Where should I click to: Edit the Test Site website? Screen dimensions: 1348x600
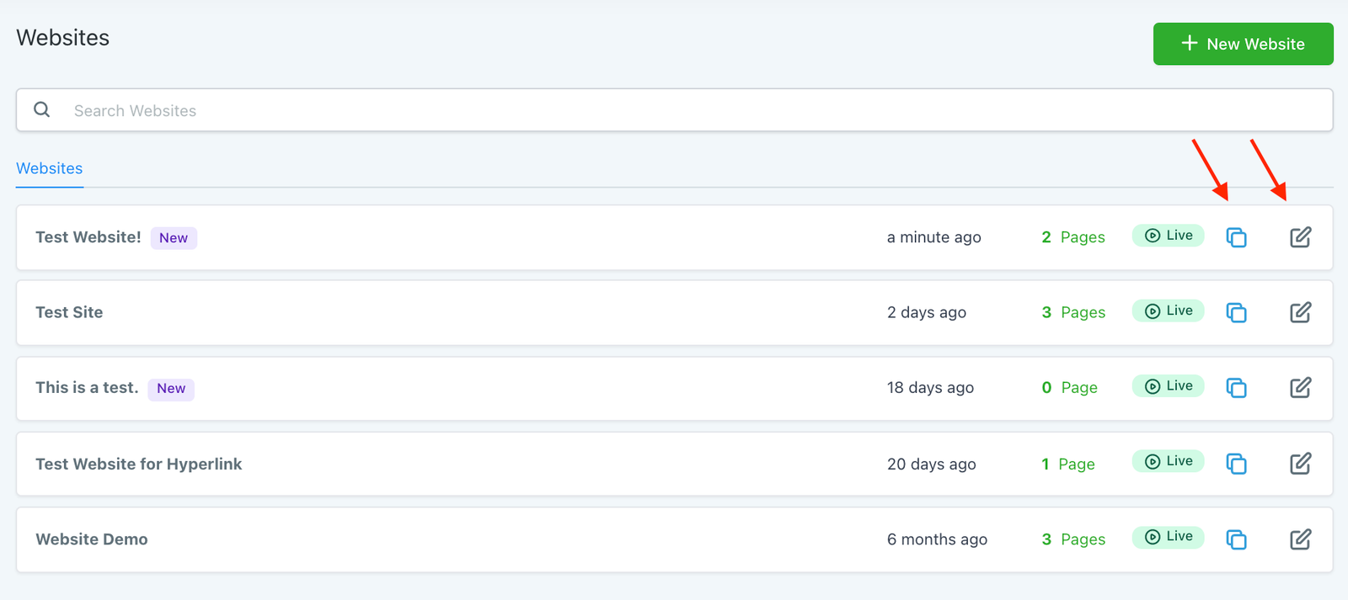coord(1300,312)
